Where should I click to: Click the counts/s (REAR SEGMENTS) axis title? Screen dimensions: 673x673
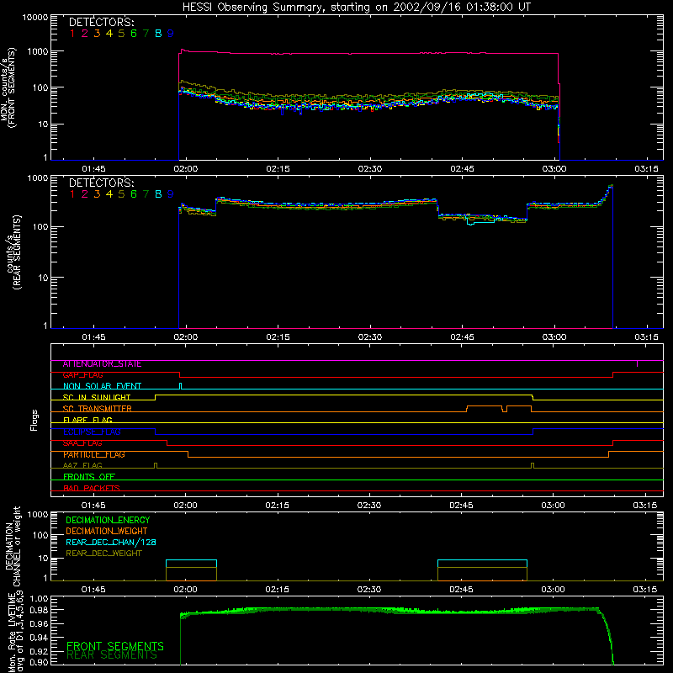coord(13,252)
